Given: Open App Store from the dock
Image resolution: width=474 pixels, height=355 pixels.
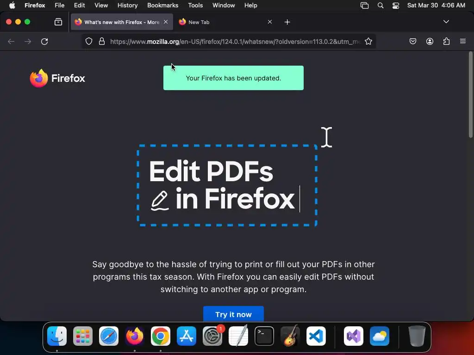Looking at the screenshot, I should [x=187, y=336].
